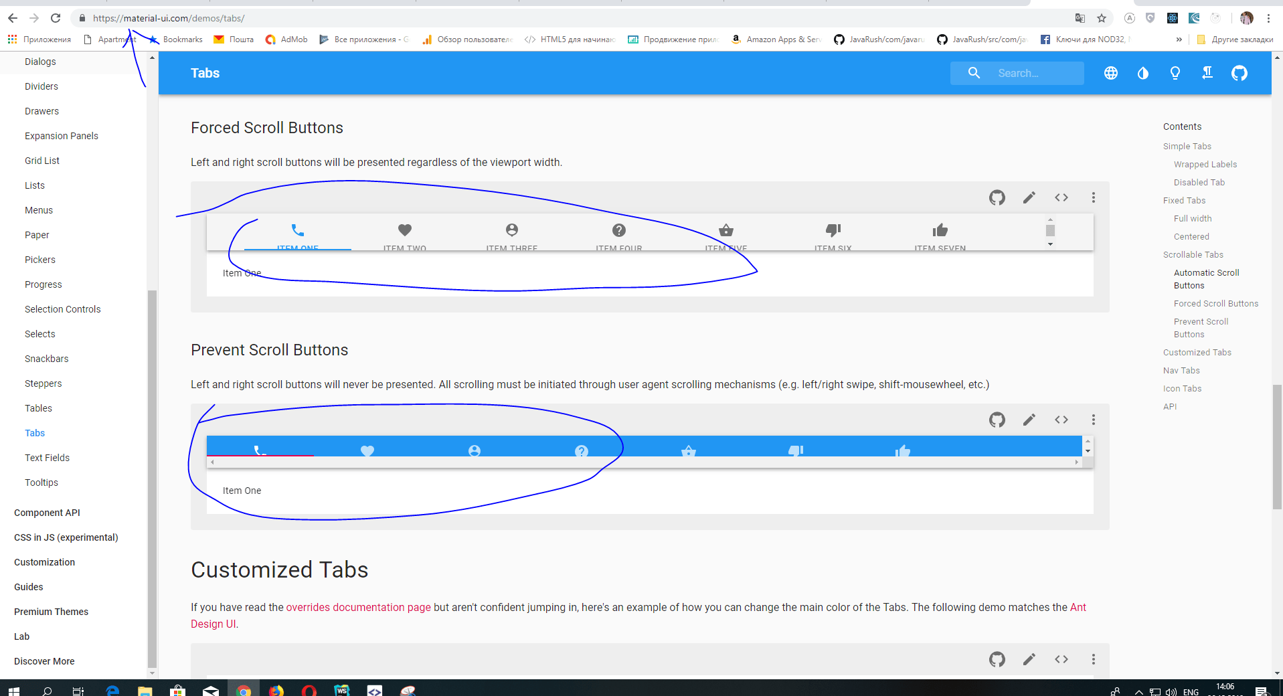The width and height of the screenshot is (1283, 696).
Task: Toggle dark theme via invert colors icon
Action: [1142, 73]
